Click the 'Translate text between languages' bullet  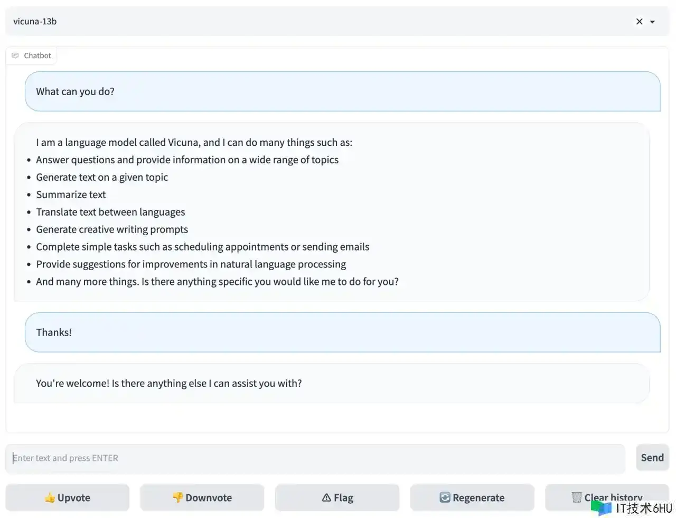pyautogui.click(x=110, y=212)
